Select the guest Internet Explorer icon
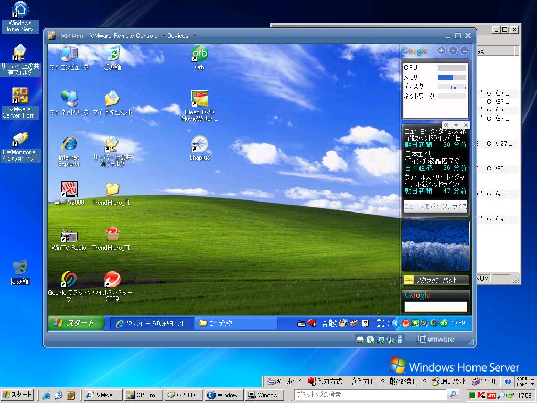This screenshot has height=403, width=537. point(69,151)
